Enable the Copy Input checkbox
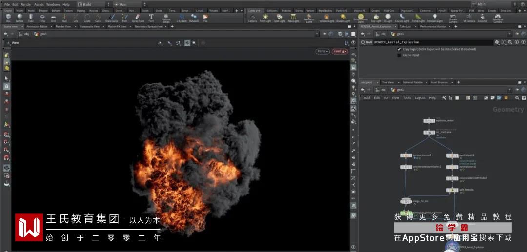527x252 pixels. click(x=399, y=49)
